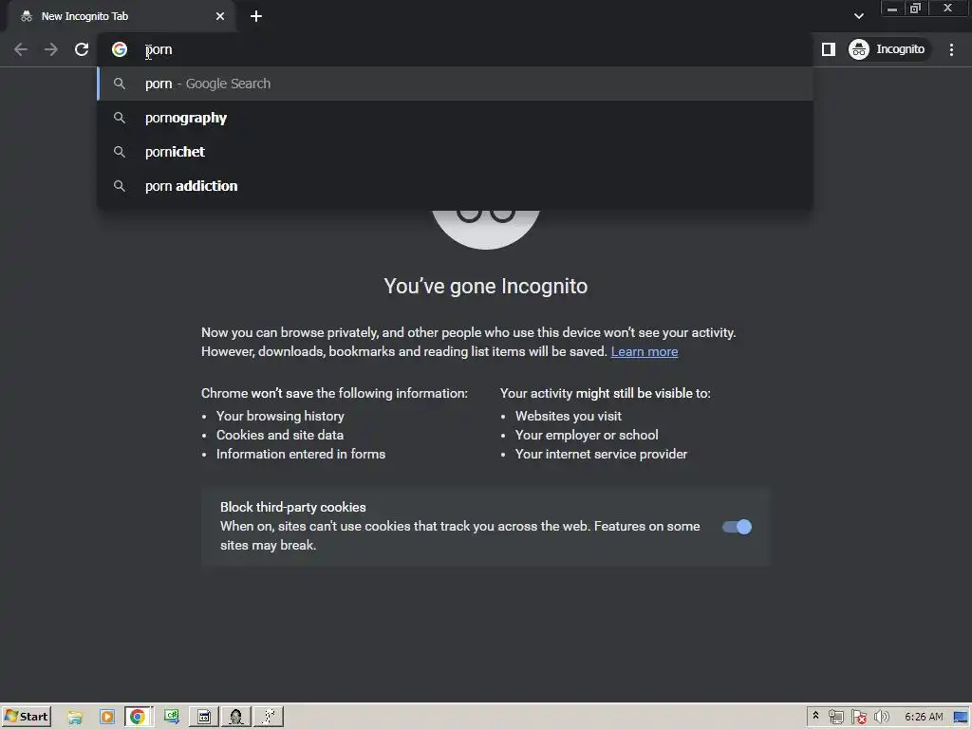Click the magnifier icon beside 'pornichet'
This screenshot has width=972, height=729.
120,152
